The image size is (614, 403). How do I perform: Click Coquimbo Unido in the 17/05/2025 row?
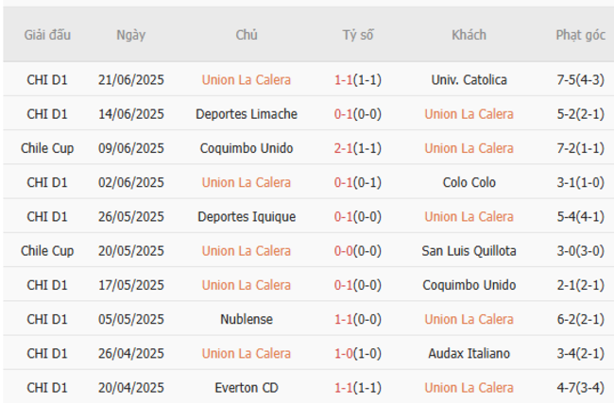coord(469,285)
